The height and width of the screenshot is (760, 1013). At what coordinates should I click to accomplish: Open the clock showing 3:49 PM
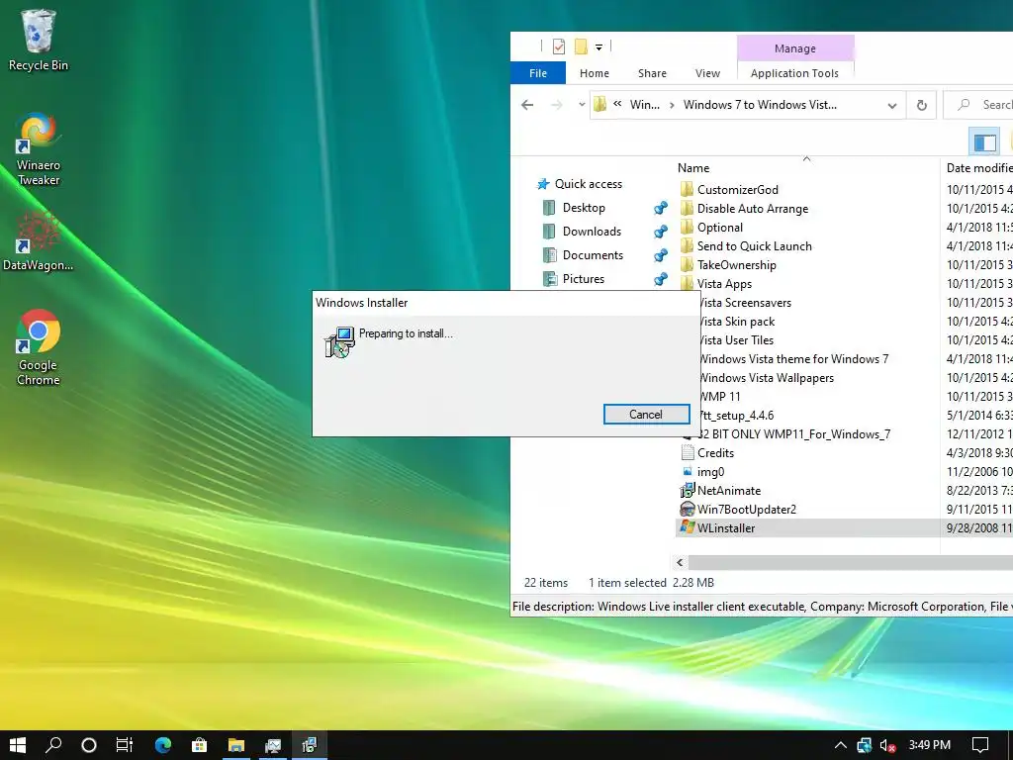(x=930, y=745)
